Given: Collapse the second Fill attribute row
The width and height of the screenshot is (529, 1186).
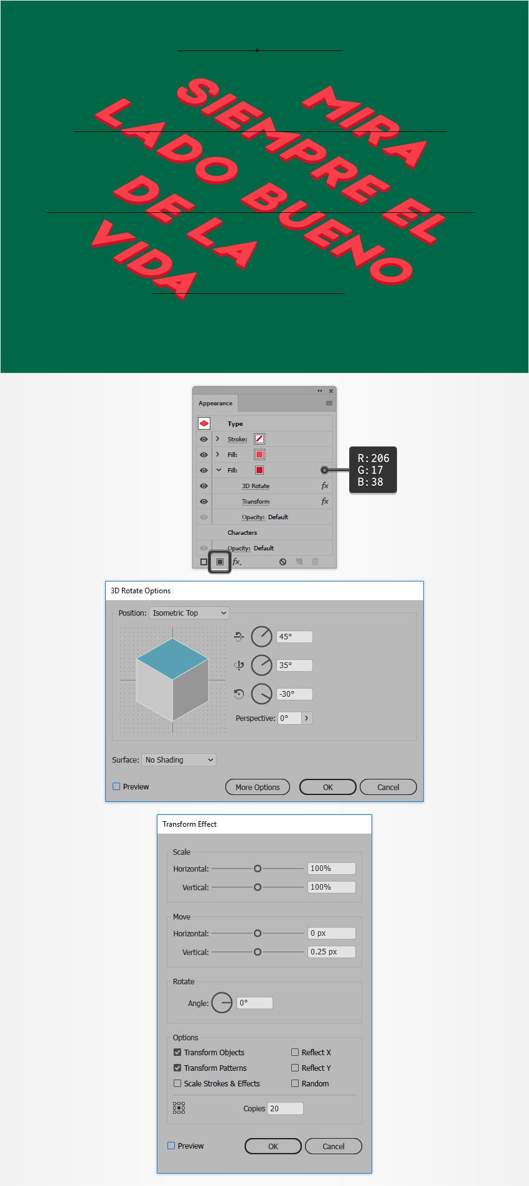Looking at the screenshot, I should (218, 470).
